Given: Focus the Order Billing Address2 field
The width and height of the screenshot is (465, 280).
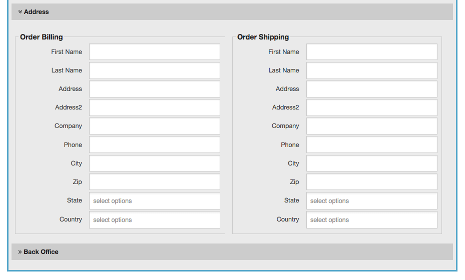Looking at the screenshot, I should click(x=155, y=107).
